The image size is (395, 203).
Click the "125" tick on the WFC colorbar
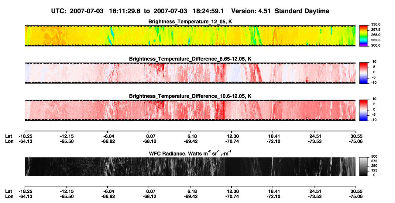[x=374, y=170]
